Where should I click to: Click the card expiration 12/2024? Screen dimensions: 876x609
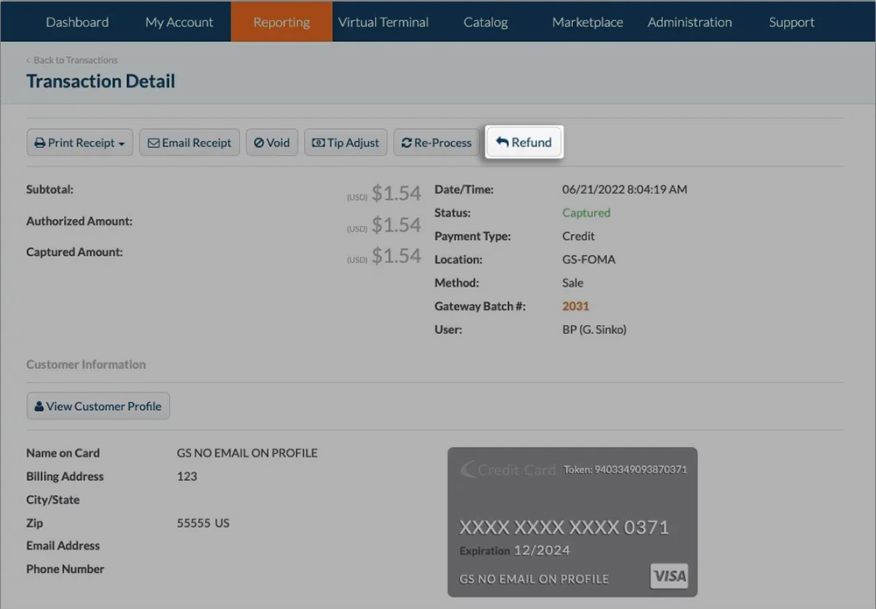click(541, 550)
